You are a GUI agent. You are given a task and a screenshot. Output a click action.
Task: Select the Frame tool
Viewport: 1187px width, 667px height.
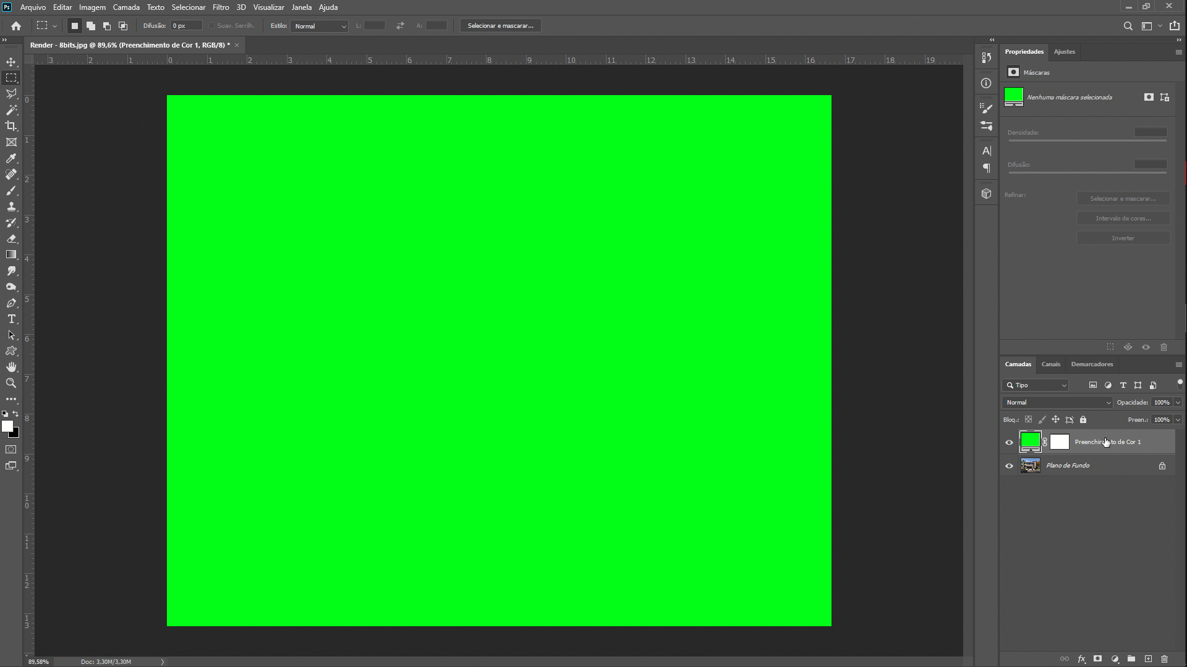[11, 142]
